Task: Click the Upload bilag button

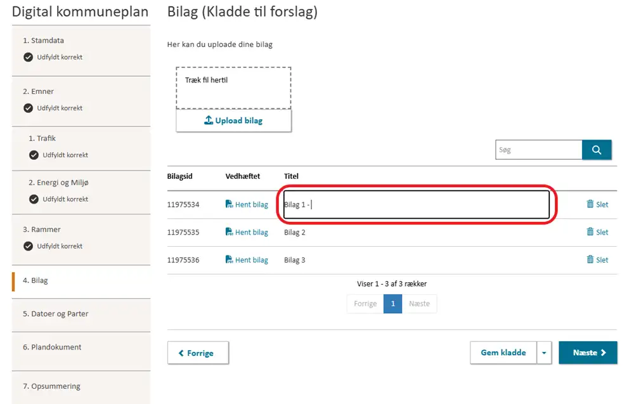Action: (x=233, y=121)
